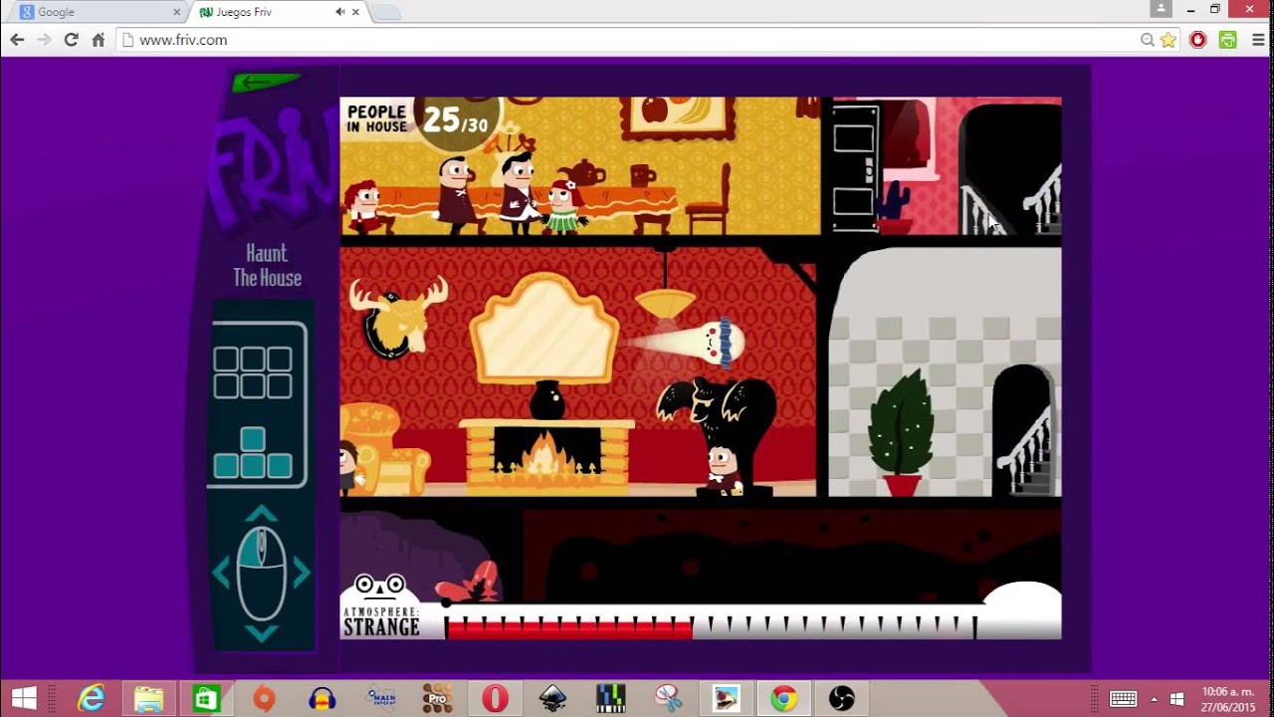Click the red Adblock extension icon

point(1198,40)
